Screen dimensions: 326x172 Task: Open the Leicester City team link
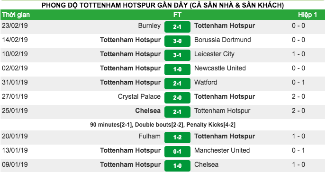[214, 54]
